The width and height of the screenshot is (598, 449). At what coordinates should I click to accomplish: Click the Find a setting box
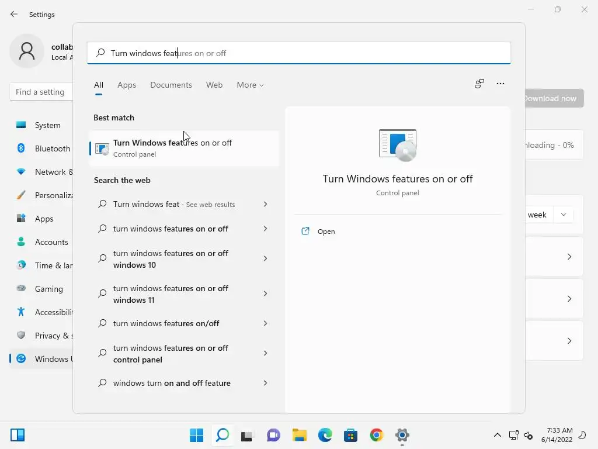41,92
